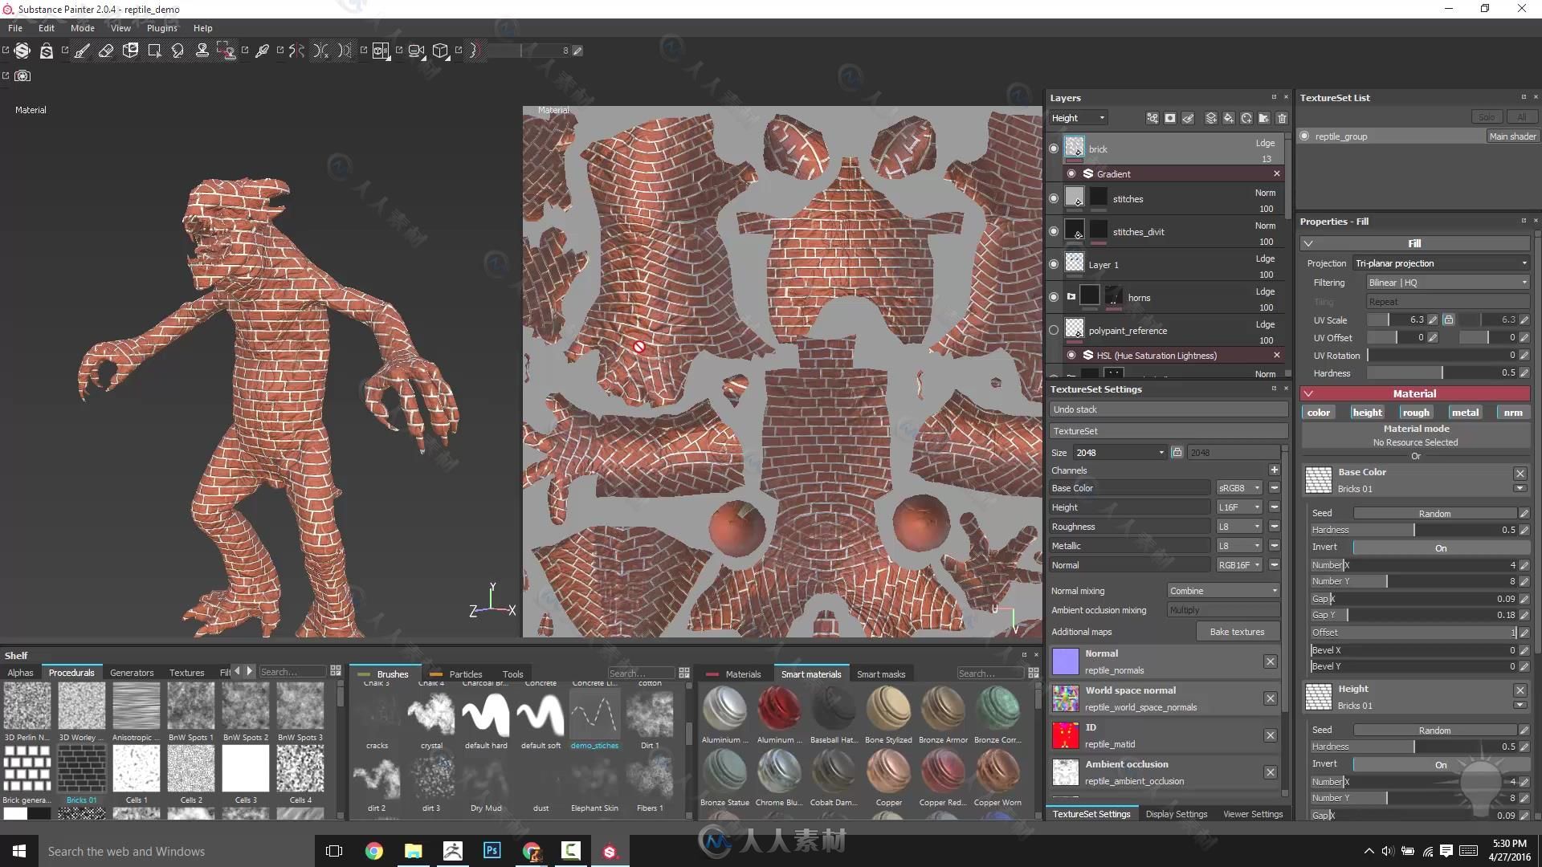Click the height tab in Material panel
Image resolution: width=1542 pixels, height=867 pixels.
1367,412
